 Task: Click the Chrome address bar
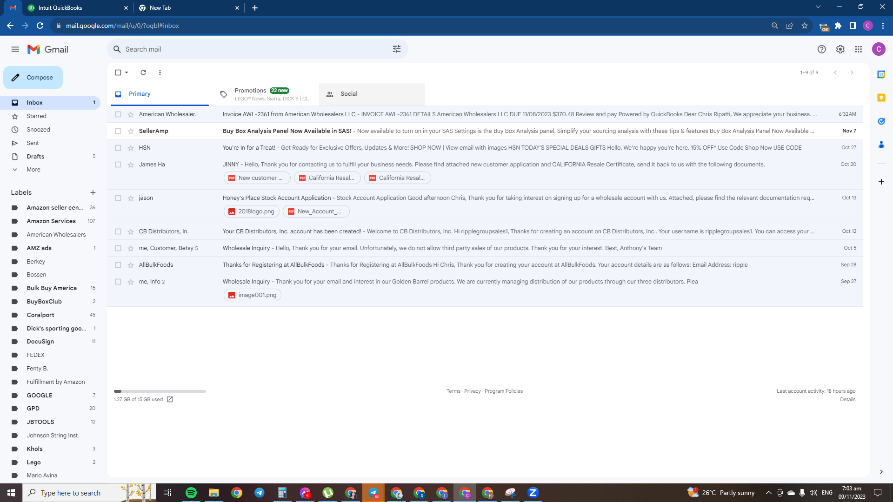click(x=409, y=26)
